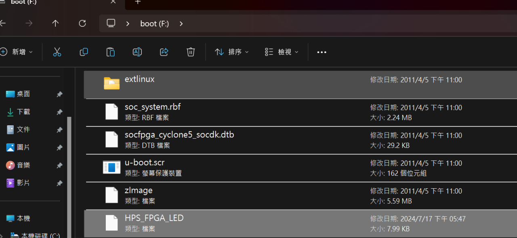
Task: Click the Paste icon in the toolbar
Action: click(110, 52)
